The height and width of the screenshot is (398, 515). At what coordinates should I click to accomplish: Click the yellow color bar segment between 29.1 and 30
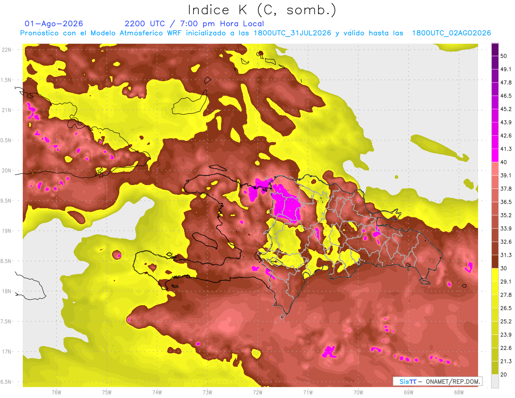[495, 275]
